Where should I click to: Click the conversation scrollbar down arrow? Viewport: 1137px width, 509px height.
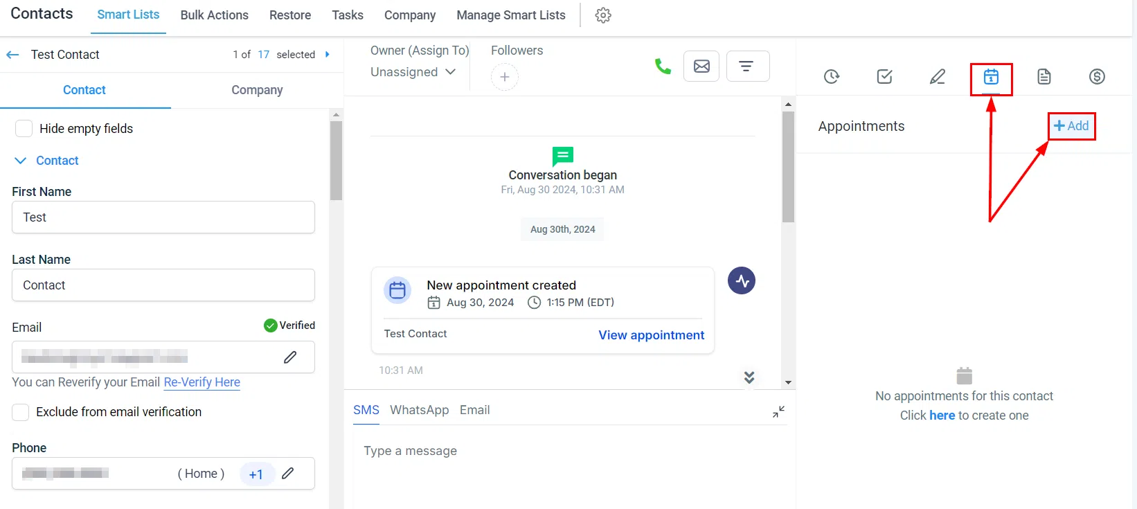788,382
